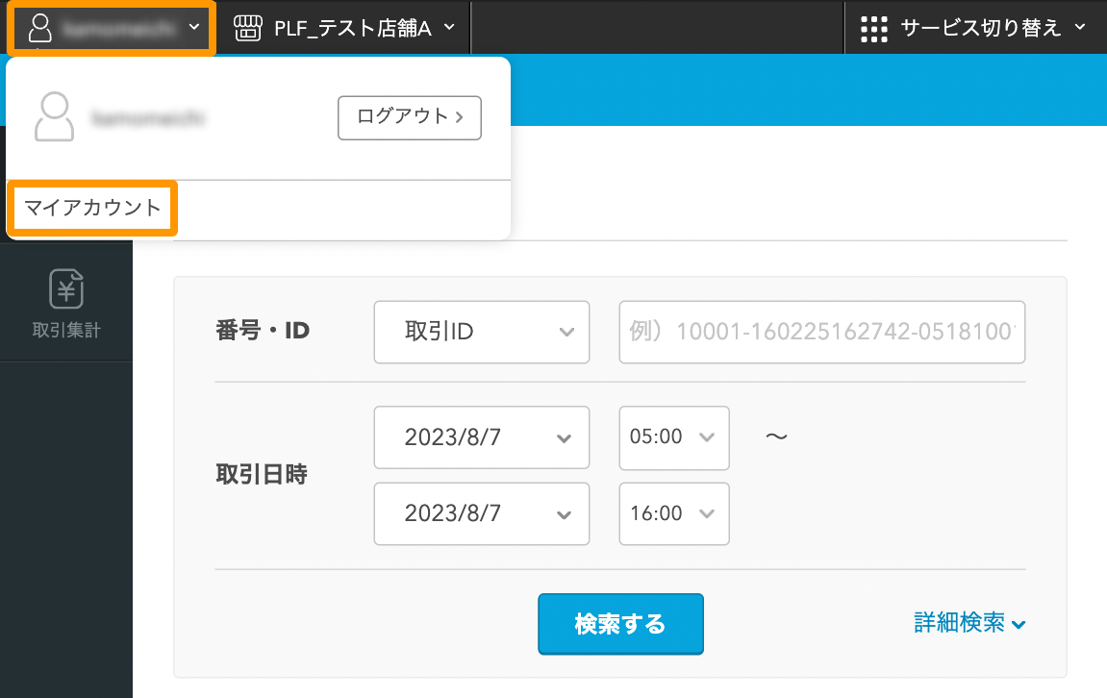Open the 16:00 end time dropdown
Image resolution: width=1107 pixels, height=698 pixels.
[673, 513]
